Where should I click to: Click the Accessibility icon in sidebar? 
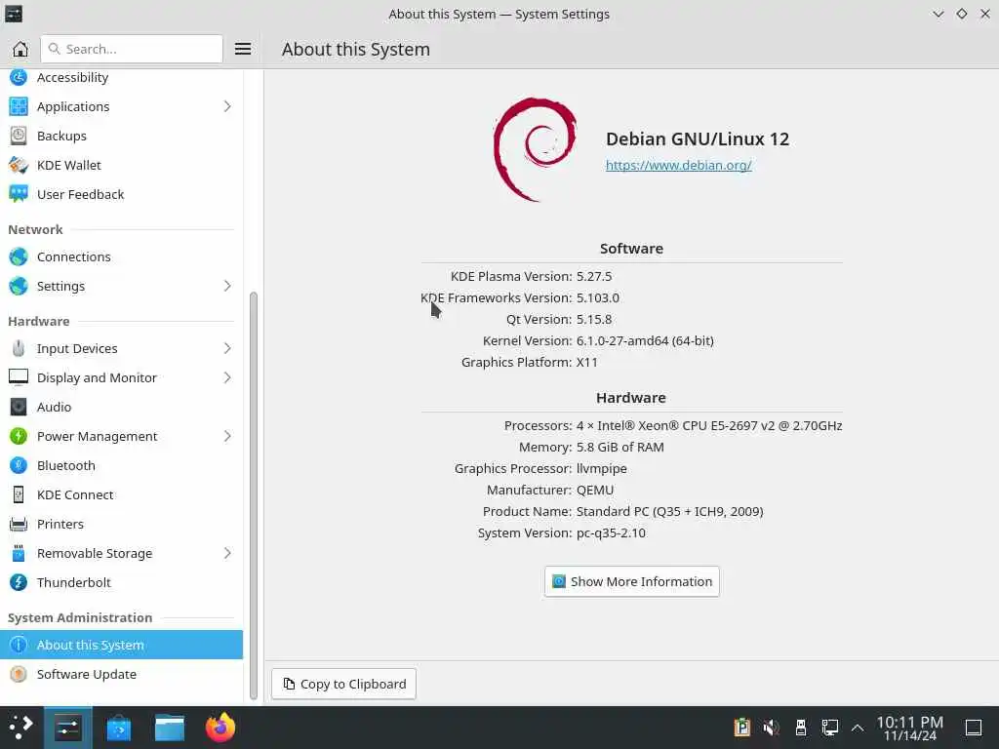19,77
